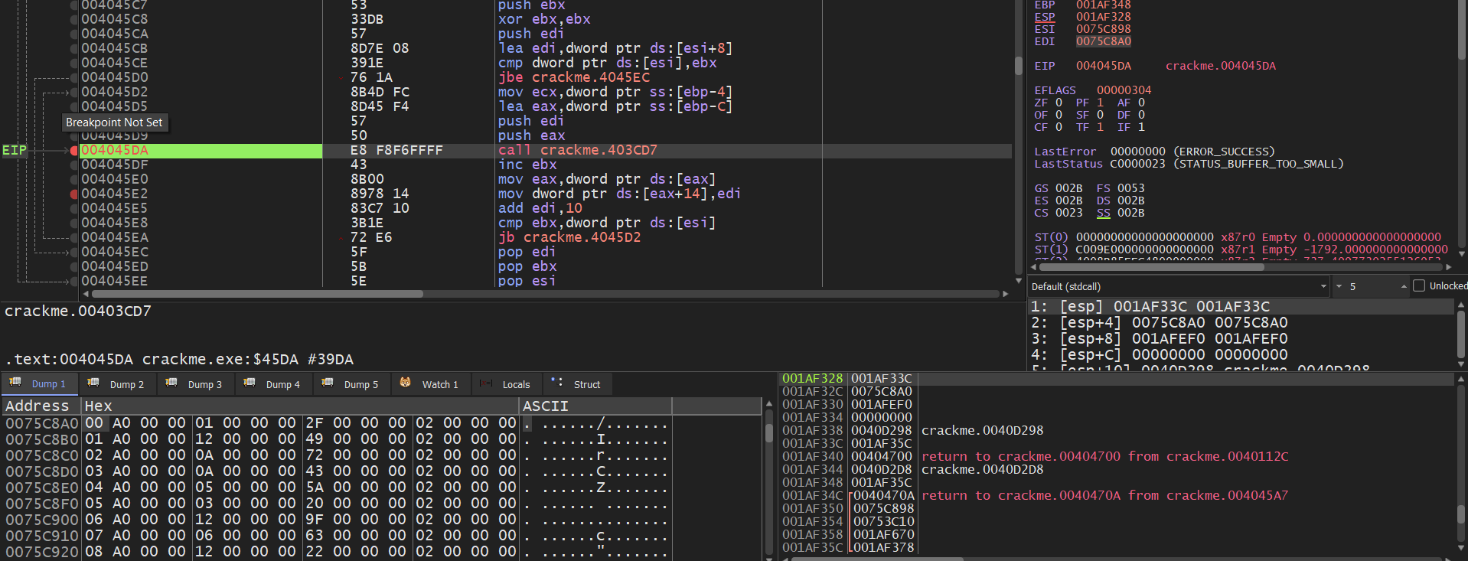
Task: Select dump row at address 0075C8E0
Action: click(x=337, y=487)
